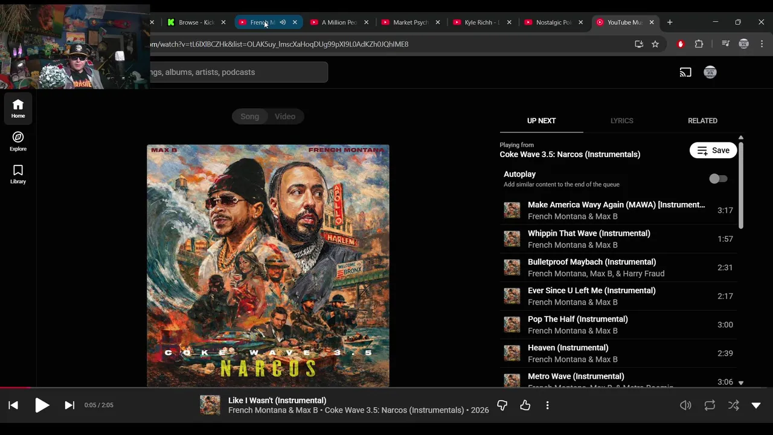
Task: Seek on the red playback progress bar
Action: coord(15,387)
